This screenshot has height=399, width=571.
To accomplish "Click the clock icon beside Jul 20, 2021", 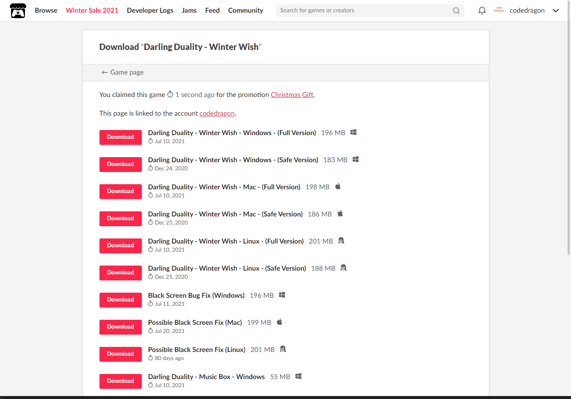I will click(150, 331).
